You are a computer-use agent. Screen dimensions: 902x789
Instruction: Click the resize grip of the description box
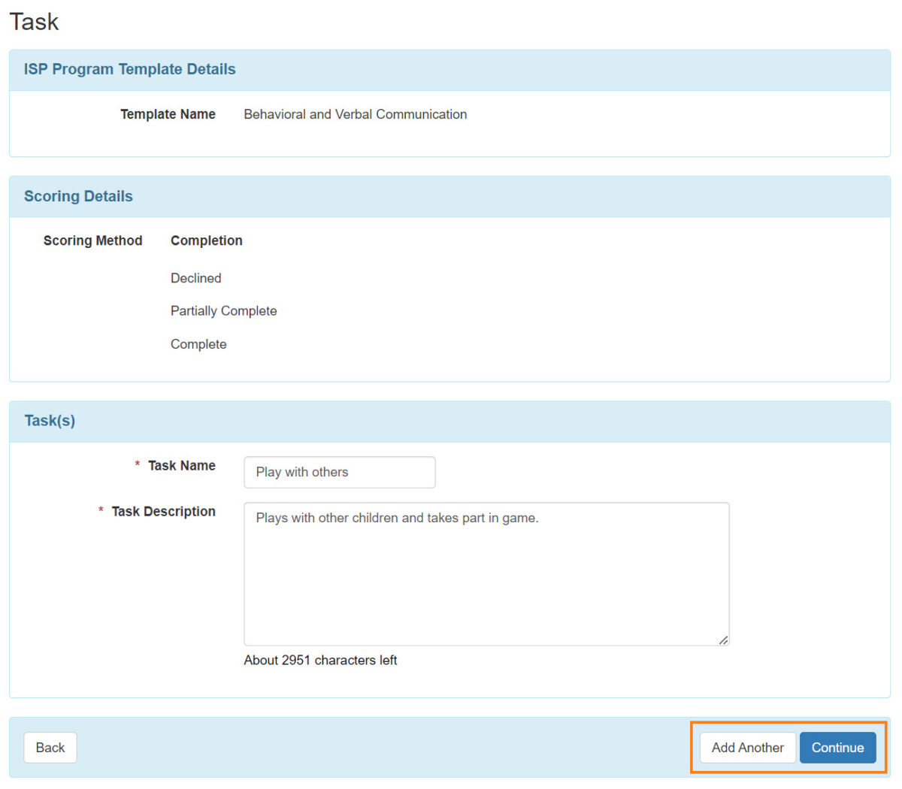click(x=724, y=639)
